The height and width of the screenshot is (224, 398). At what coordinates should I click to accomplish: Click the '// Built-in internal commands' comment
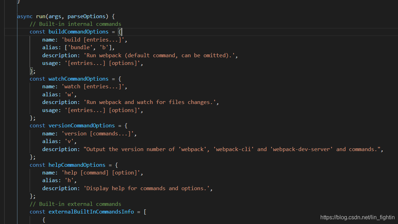75,24
